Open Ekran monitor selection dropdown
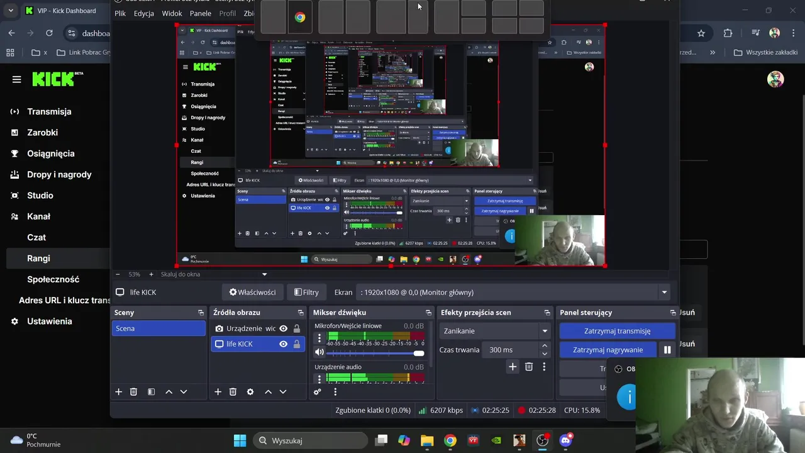 tap(513, 292)
